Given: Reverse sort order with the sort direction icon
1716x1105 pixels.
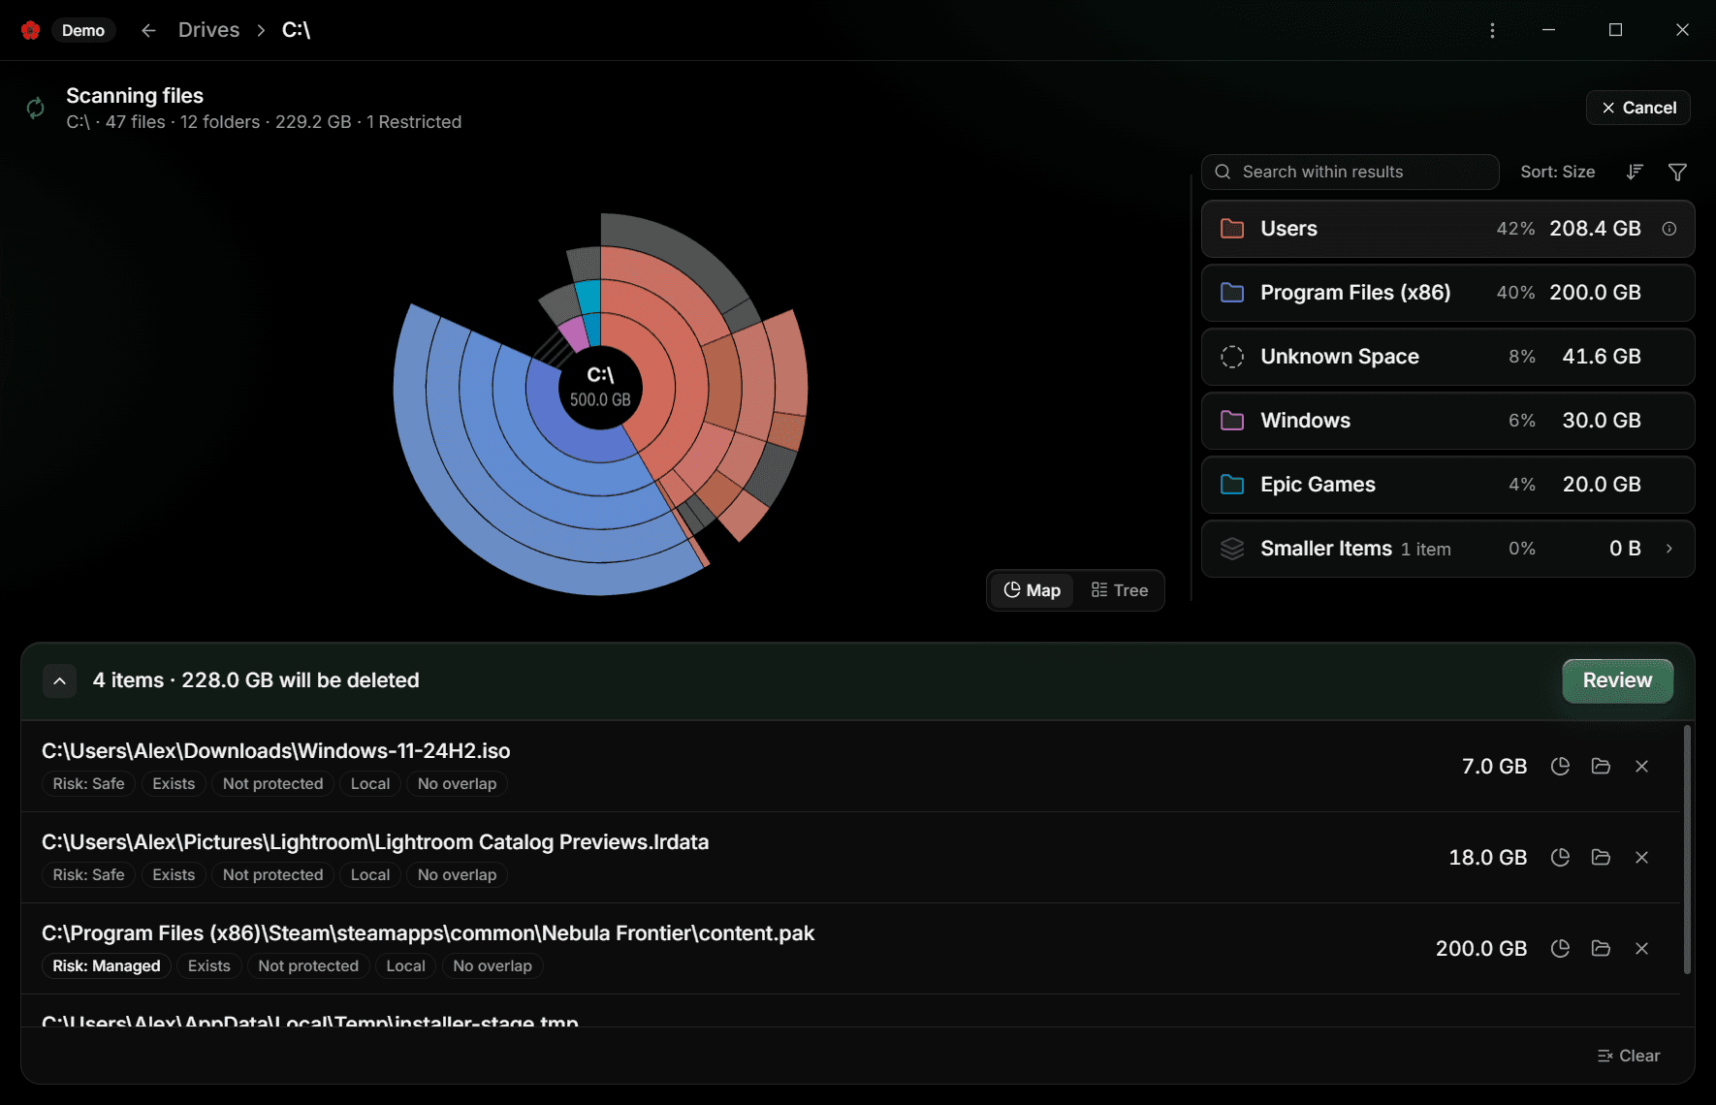Looking at the screenshot, I should pos(1635,172).
